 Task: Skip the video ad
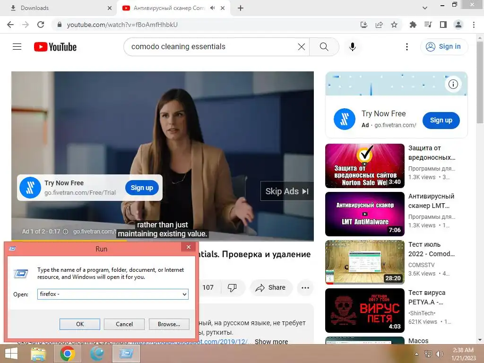point(287,191)
